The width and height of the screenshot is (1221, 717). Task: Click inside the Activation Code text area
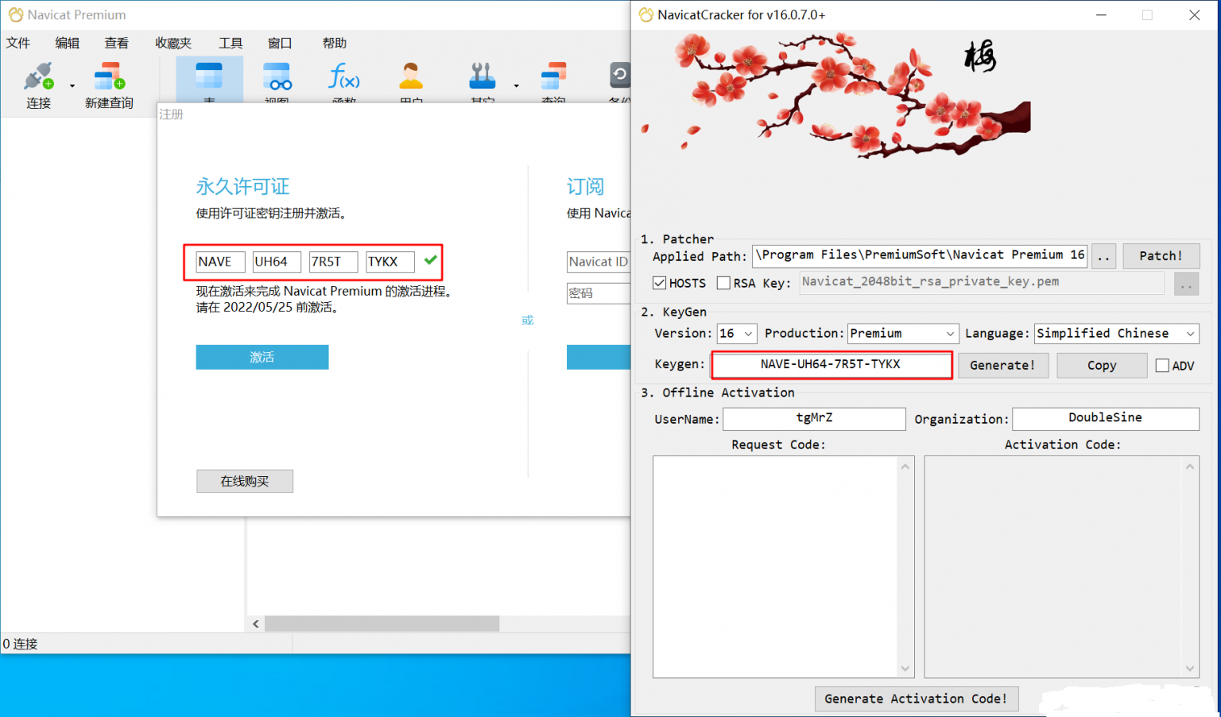coord(1053,567)
